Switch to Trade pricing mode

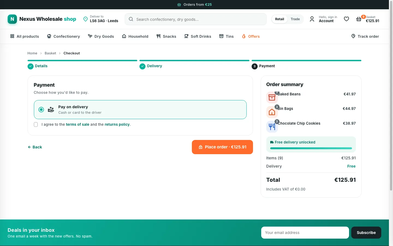(x=295, y=19)
